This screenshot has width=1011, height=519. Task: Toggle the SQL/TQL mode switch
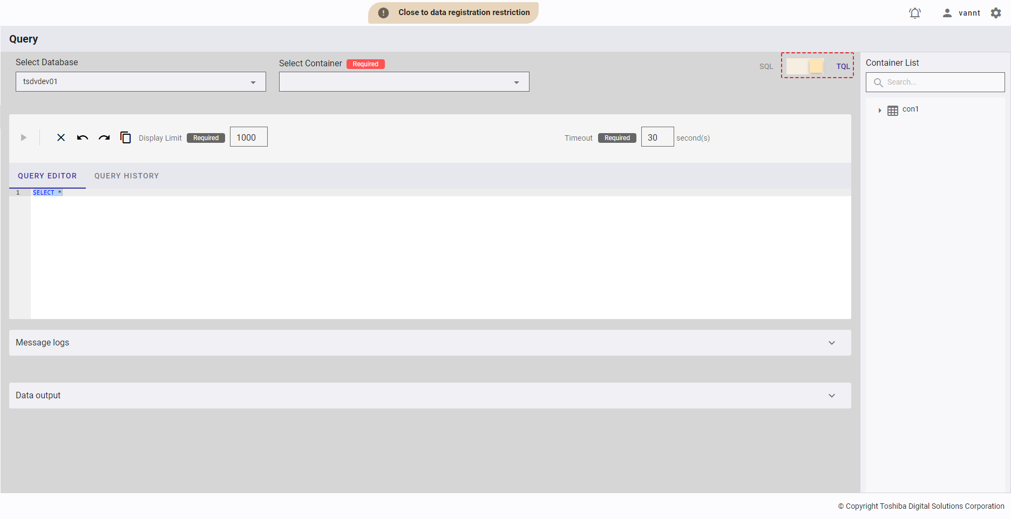click(805, 66)
